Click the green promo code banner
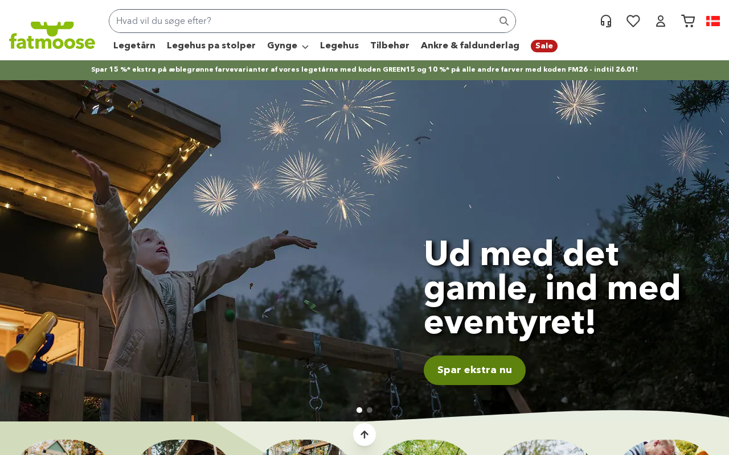 [364, 70]
